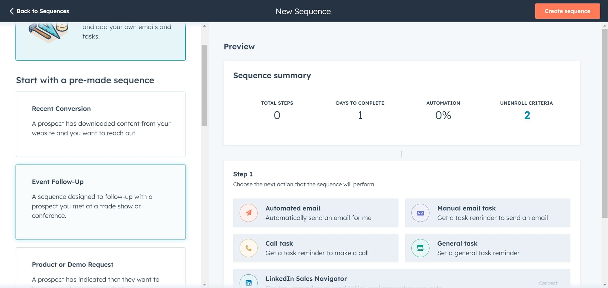Go back to Sequences

[39, 11]
